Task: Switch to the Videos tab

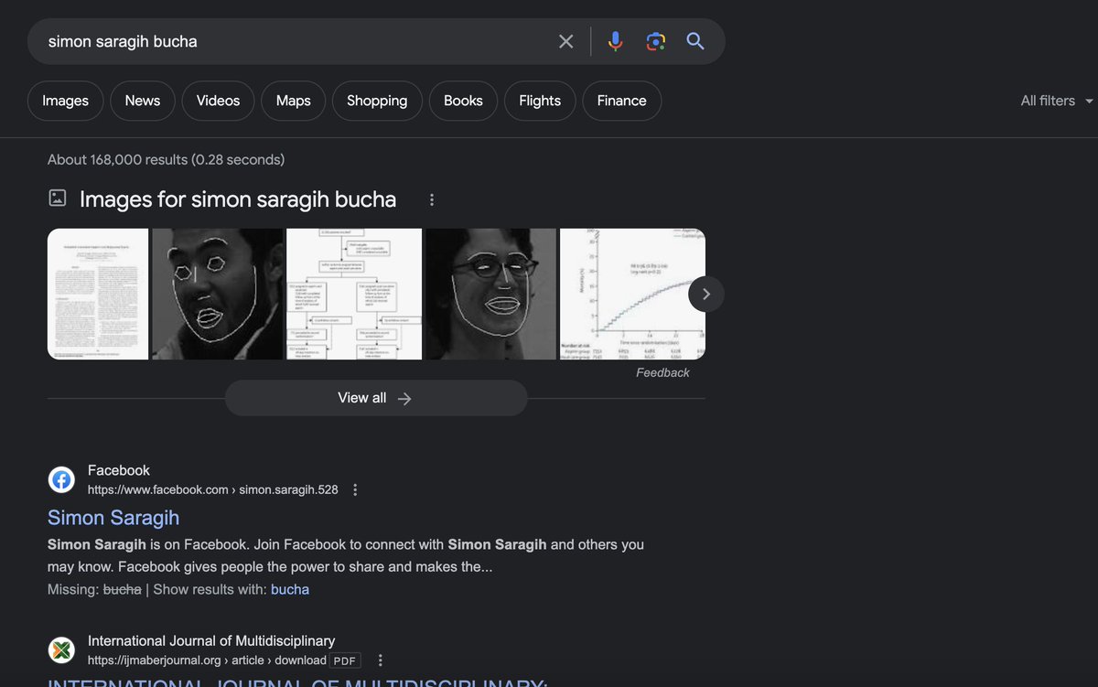Action: tap(218, 101)
